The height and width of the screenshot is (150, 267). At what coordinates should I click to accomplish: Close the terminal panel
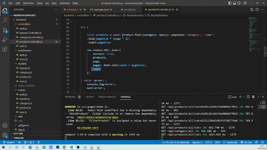(263, 97)
